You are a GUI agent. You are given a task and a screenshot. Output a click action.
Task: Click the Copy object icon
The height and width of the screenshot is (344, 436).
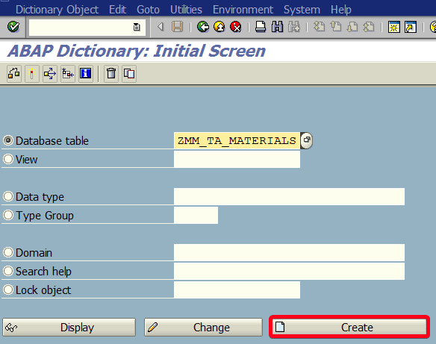(129, 74)
